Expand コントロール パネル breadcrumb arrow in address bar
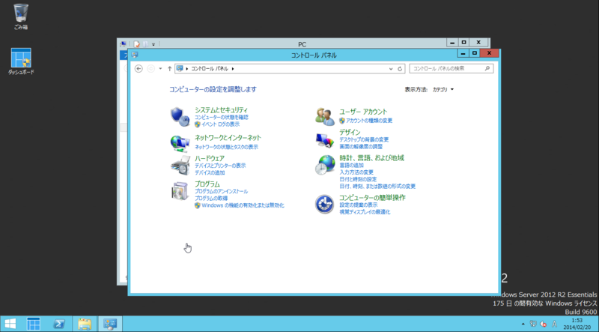Screen dimensions: 599x332 click(x=233, y=69)
